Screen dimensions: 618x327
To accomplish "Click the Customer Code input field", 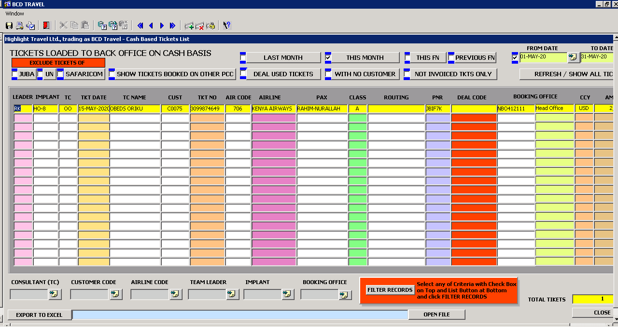I will pos(90,294).
